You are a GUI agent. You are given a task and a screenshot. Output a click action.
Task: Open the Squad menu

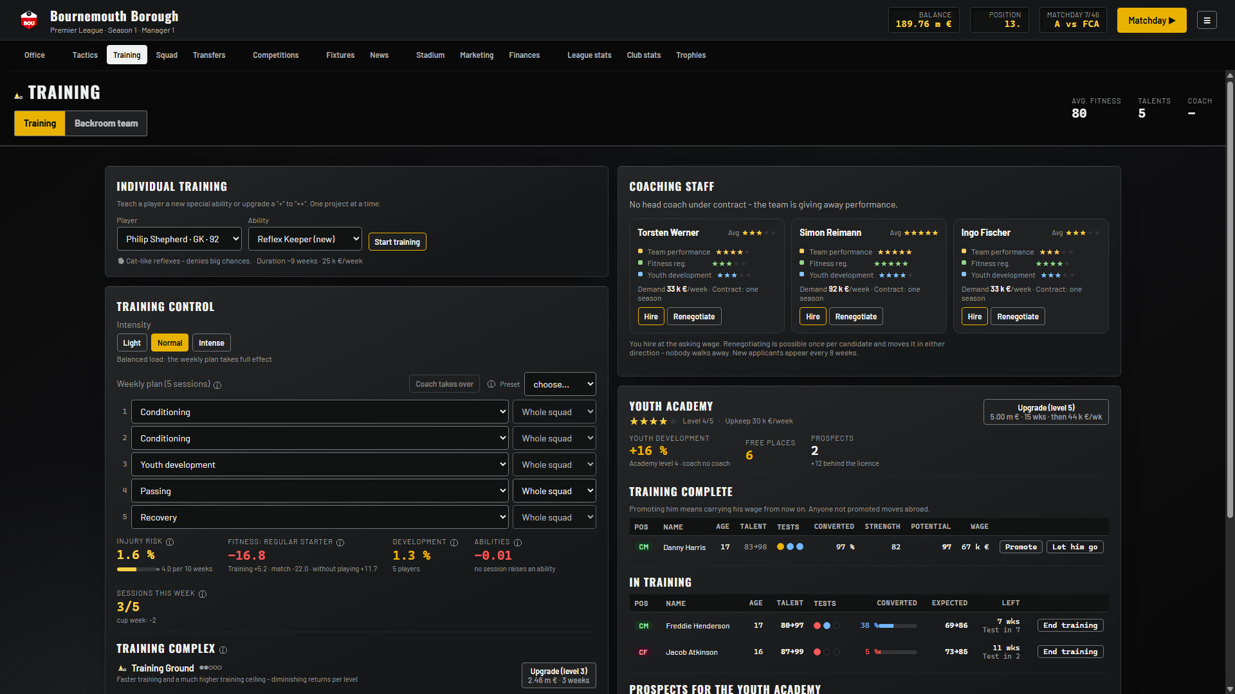tap(167, 55)
